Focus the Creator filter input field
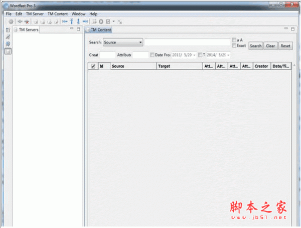 [108, 55]
